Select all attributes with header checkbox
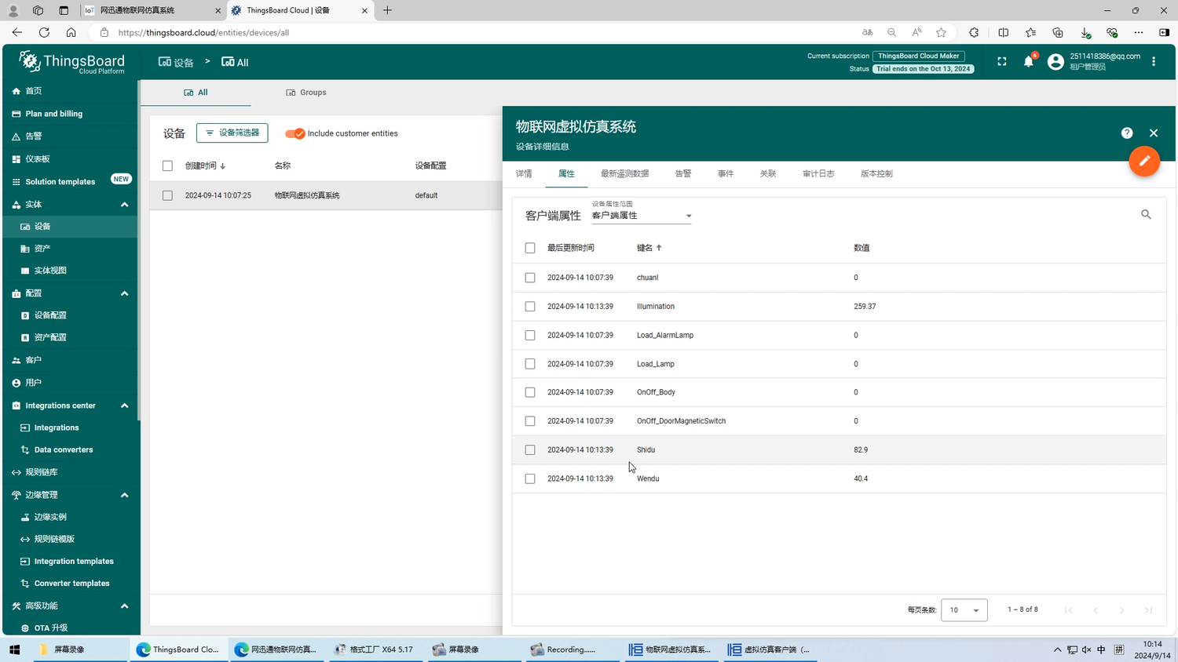Screen dimensions: 1178x662 click(530, 248)
